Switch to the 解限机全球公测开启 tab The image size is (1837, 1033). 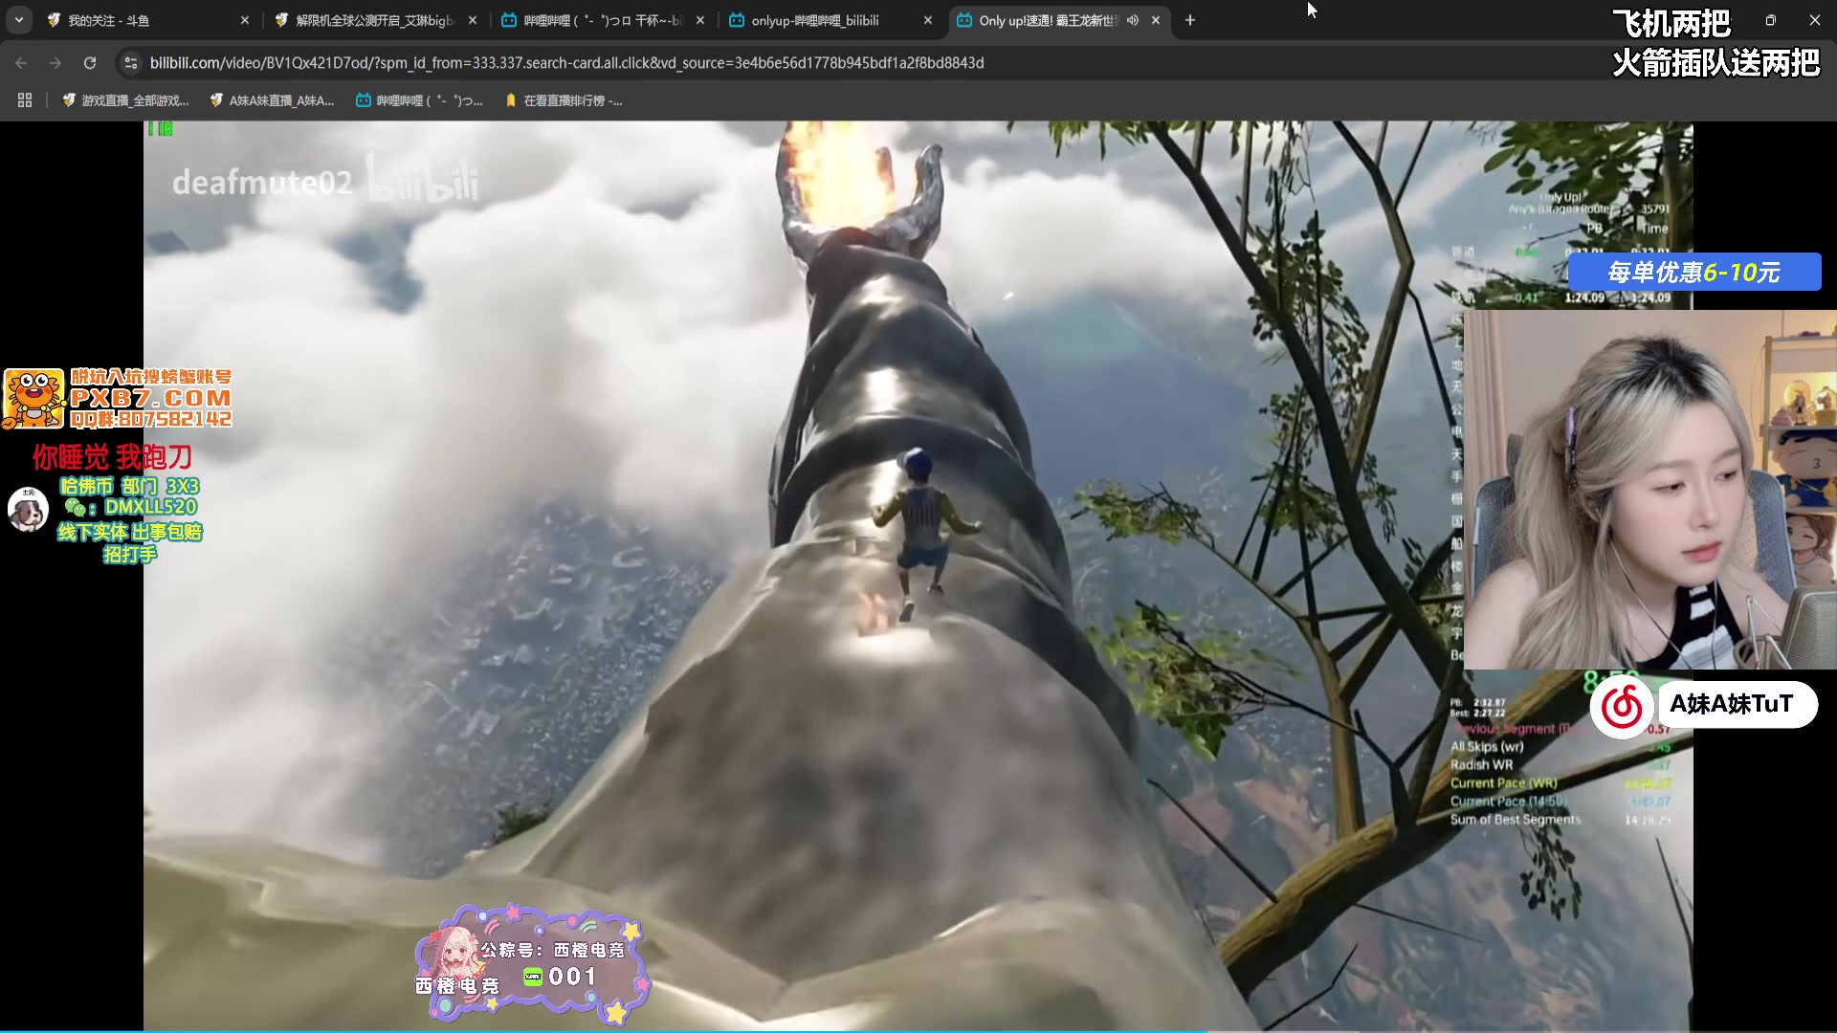coord(375,20)
